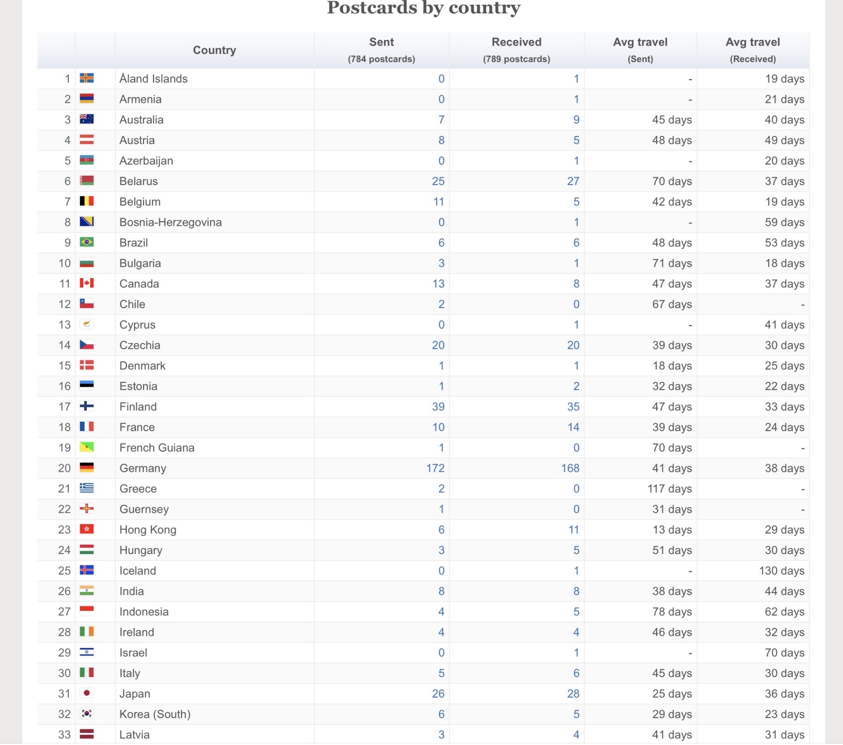Click the Brazil flag icon
The width and height of the screenshot is (843, 745).
click(87, 242)
